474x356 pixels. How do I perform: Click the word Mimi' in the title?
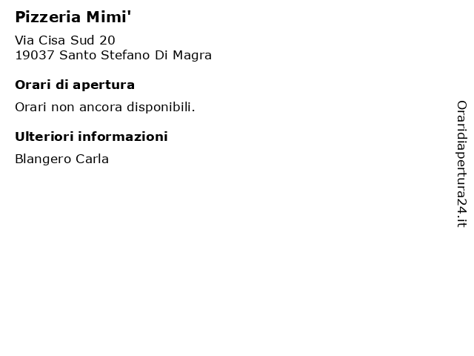[x=109, y=17]
